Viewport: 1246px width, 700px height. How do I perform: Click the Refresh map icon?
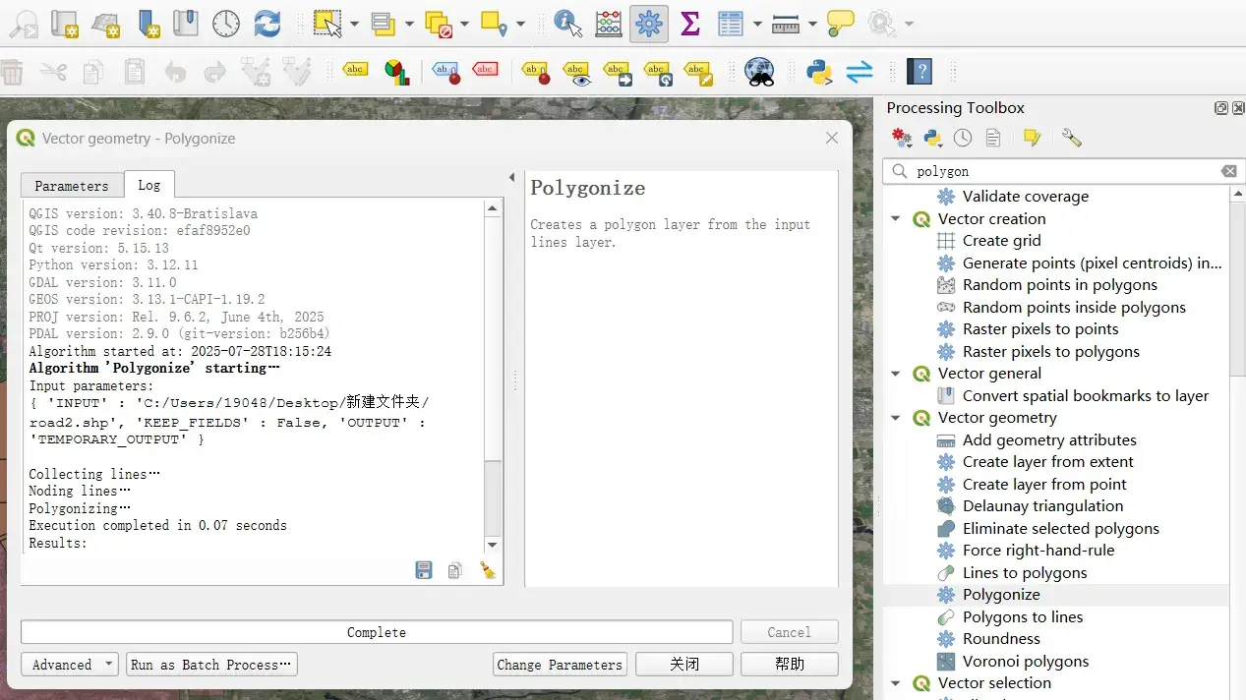(x=267, y=24)
